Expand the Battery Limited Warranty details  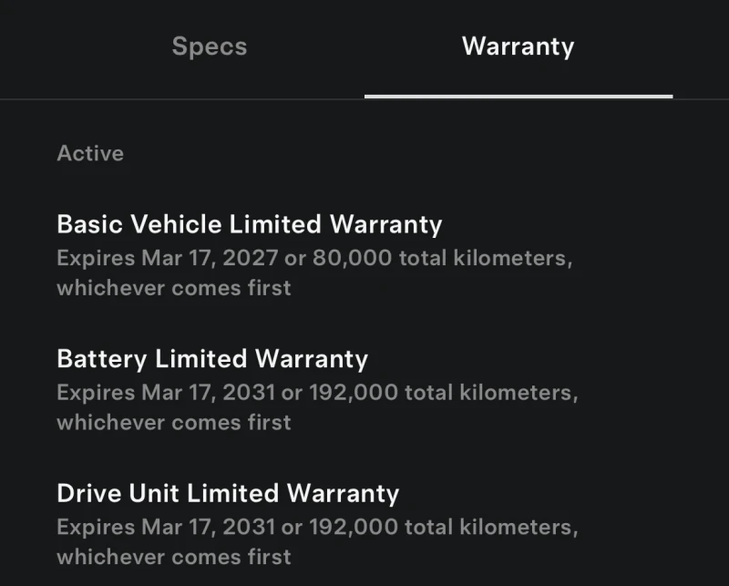pos(212,359)
